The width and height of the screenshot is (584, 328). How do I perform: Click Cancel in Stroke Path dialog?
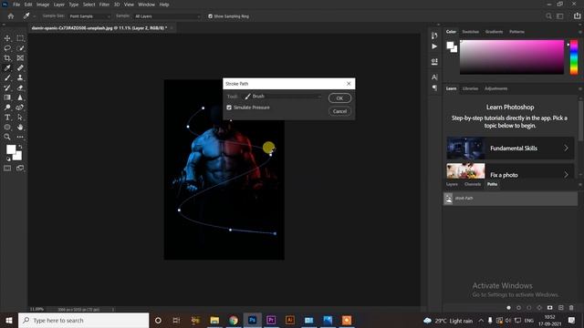[339, 111]
